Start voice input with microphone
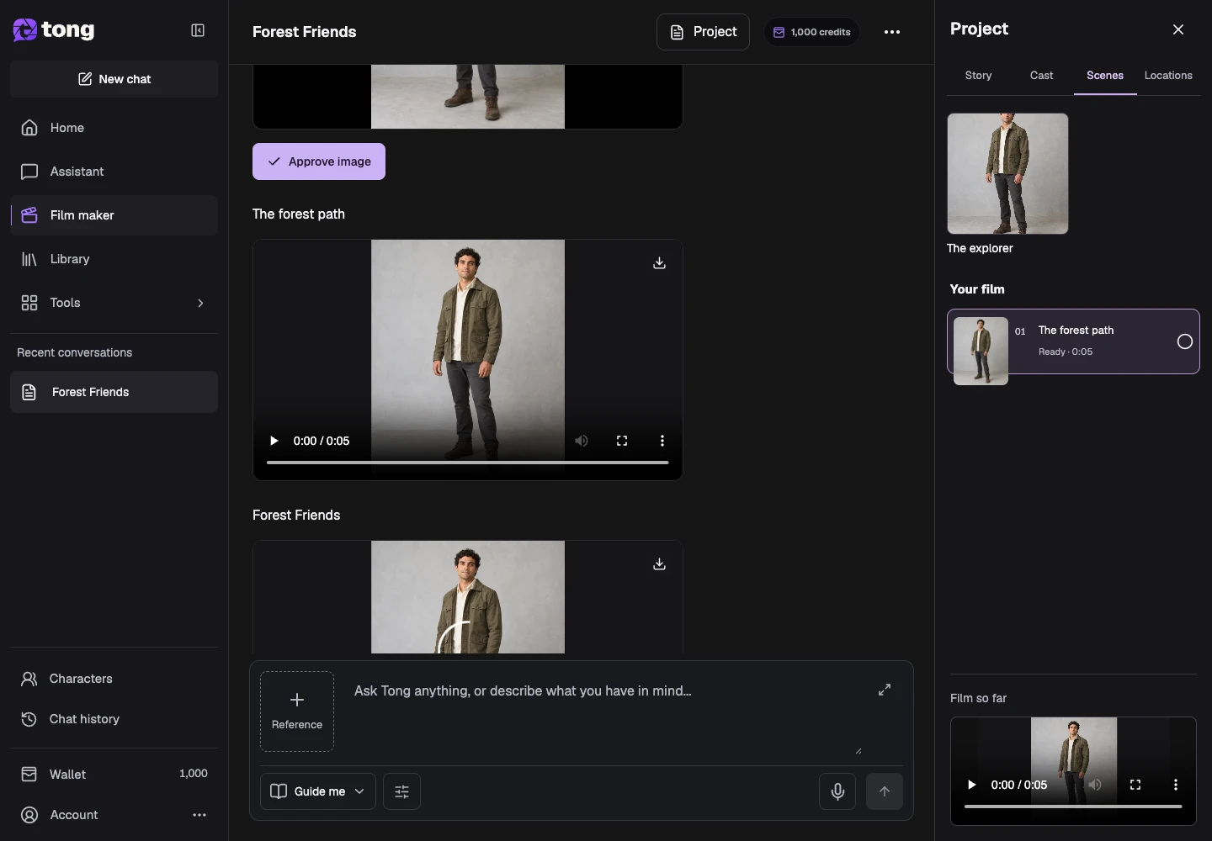Screen dimensions: 1212x841 [837, 791]
